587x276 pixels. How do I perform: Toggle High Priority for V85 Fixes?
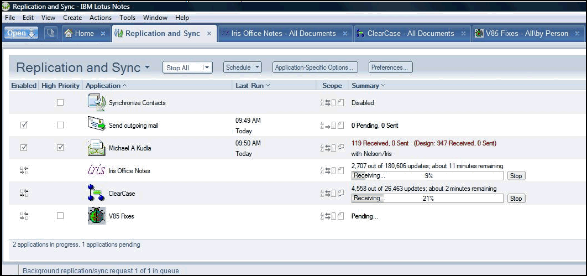coord(60,216)
